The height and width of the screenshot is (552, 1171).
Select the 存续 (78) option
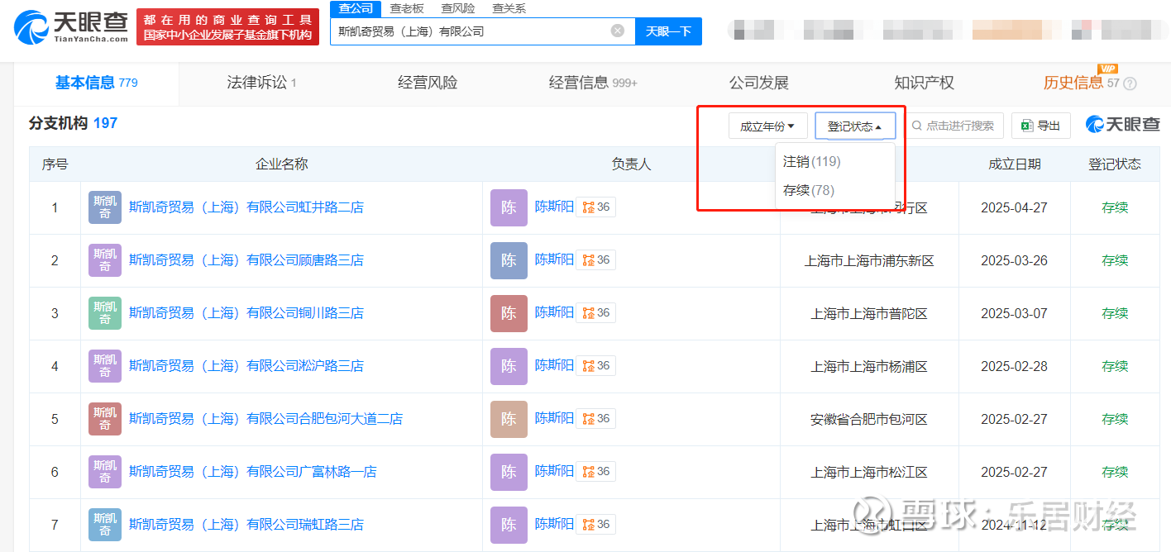tap(808, 190)
